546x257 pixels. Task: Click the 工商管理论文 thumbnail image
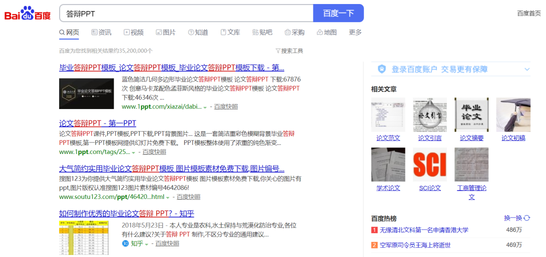click(x=472, y=165)
